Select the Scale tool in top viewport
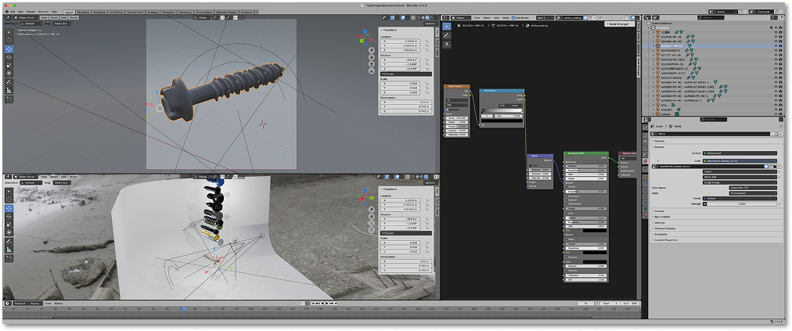 coord(9,65)
